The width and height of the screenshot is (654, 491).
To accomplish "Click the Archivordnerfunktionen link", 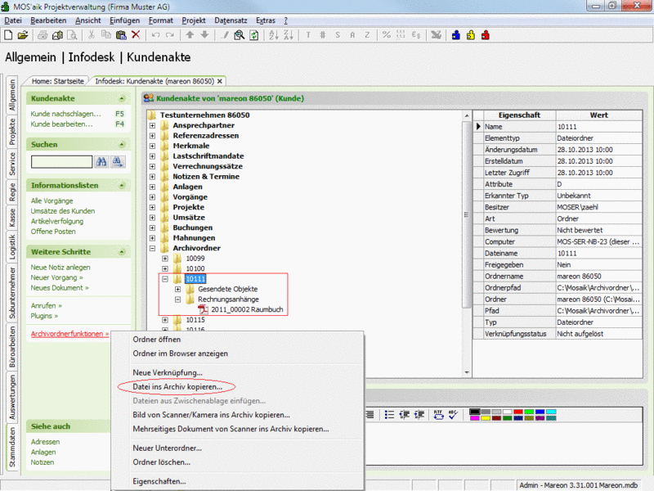I will coord(69,334).
